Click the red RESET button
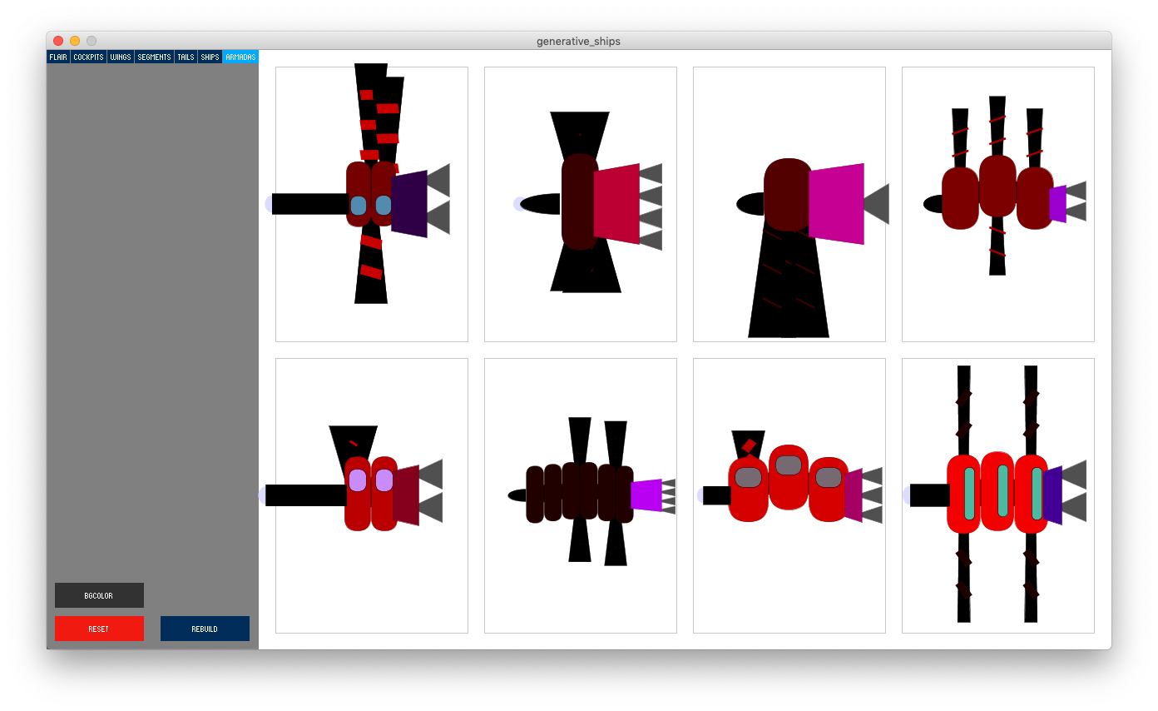The width and height of the screenshot is (1158, 711). click(99, 629)
